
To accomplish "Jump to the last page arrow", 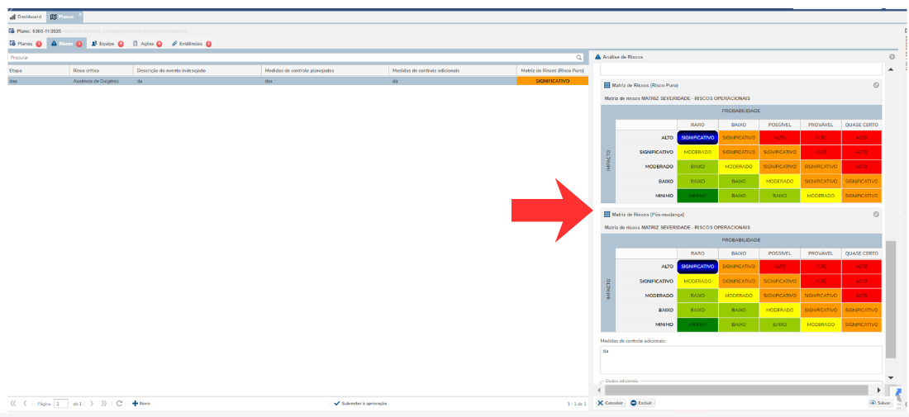I will [104, 403].
